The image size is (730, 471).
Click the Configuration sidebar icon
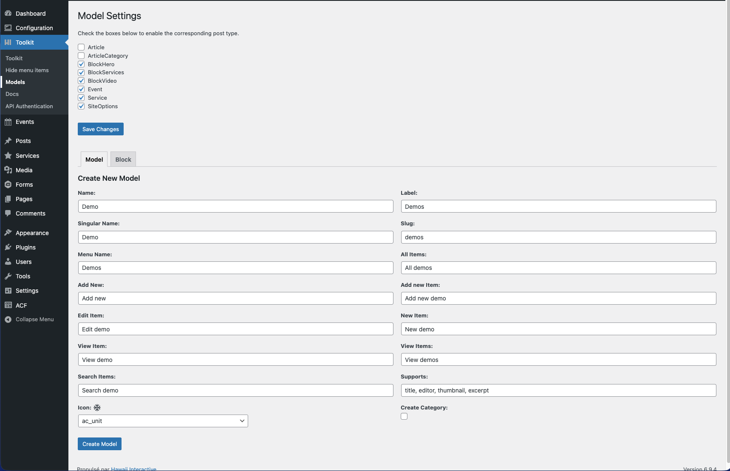pyautogui.click(x=8, y=28)
